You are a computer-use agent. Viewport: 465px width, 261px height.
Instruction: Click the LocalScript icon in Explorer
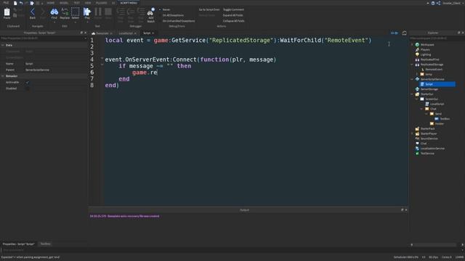pos(427,104)
